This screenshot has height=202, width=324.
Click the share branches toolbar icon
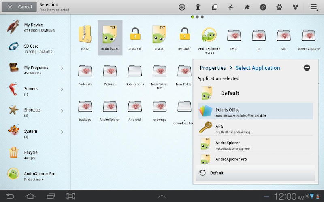click(x=296, y=7)
